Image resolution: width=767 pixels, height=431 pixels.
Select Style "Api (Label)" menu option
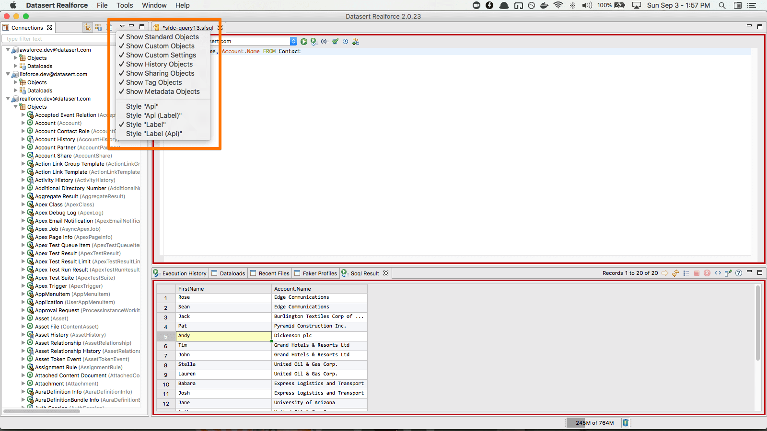tap(153, 115)
